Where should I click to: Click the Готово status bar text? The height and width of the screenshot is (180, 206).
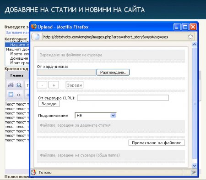45,173
